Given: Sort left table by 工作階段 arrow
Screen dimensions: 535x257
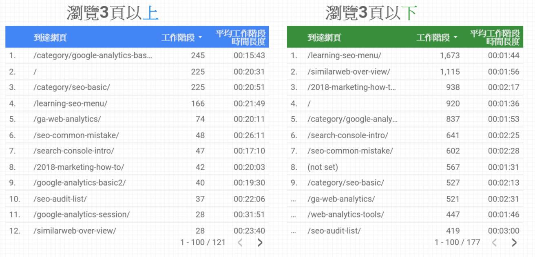Looking at the screenshot, I should coord(200,38).
